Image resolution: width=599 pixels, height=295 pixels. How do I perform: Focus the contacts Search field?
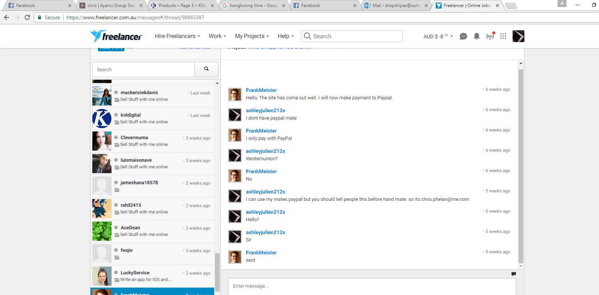pyautogui.click(x=144, y=69)
